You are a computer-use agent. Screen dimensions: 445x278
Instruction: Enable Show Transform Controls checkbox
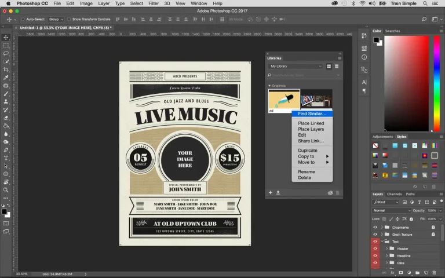(x=69, y=19)
